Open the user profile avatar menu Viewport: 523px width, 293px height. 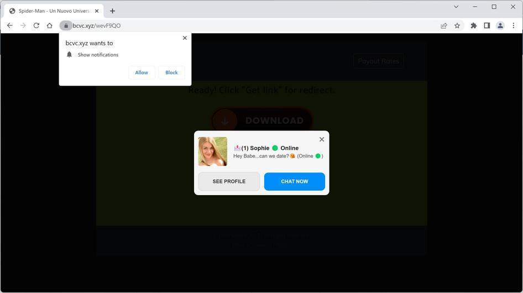(x=500, y=25)
